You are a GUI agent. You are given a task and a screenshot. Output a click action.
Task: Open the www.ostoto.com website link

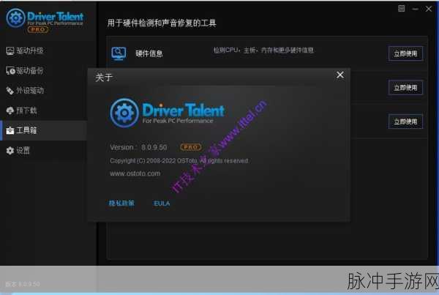[135, 173]
